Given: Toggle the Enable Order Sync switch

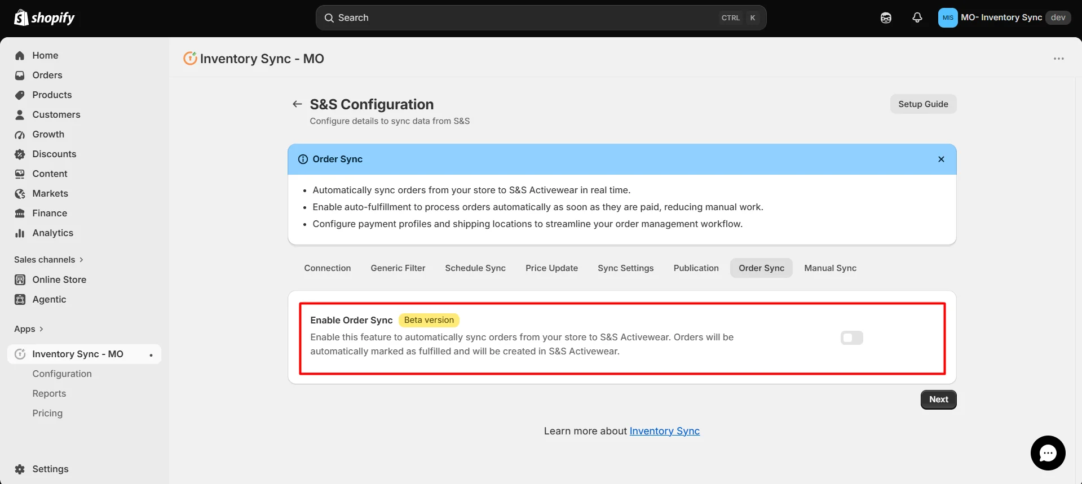Looking at the screenshot, I should click(851, 338).
